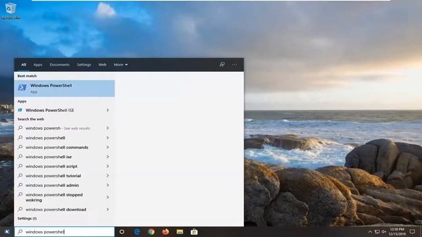Screen dimensions: 422x237
Task: Click the Windows Start button
Action: click(x=7, y=232)
